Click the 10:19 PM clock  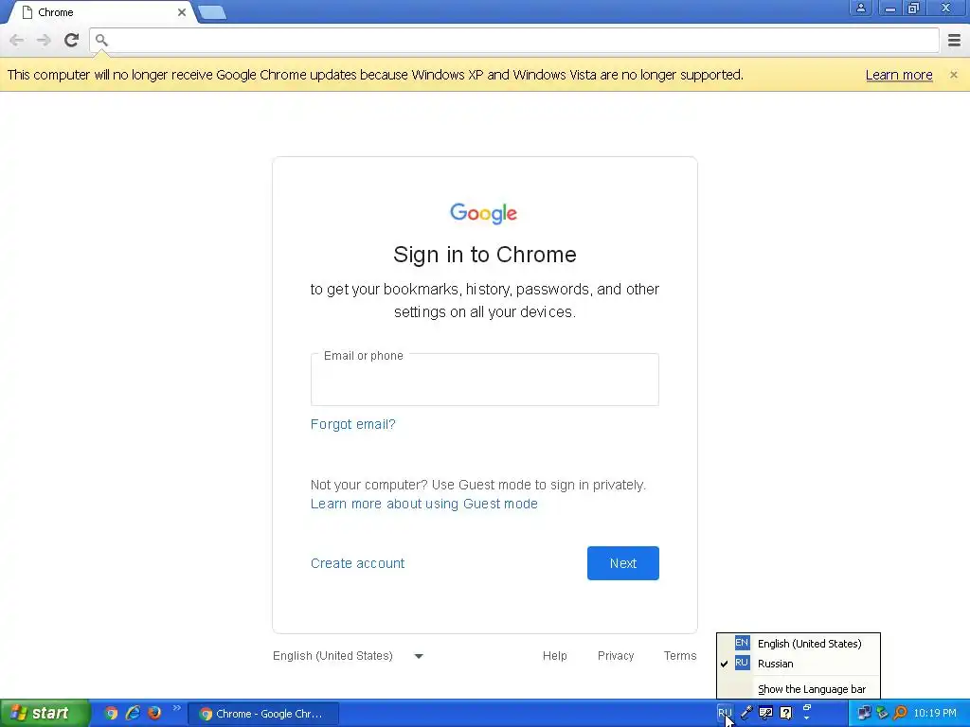point(935,714)
